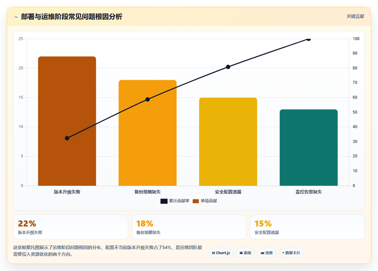Click the right axis value 100

(356, 39)
